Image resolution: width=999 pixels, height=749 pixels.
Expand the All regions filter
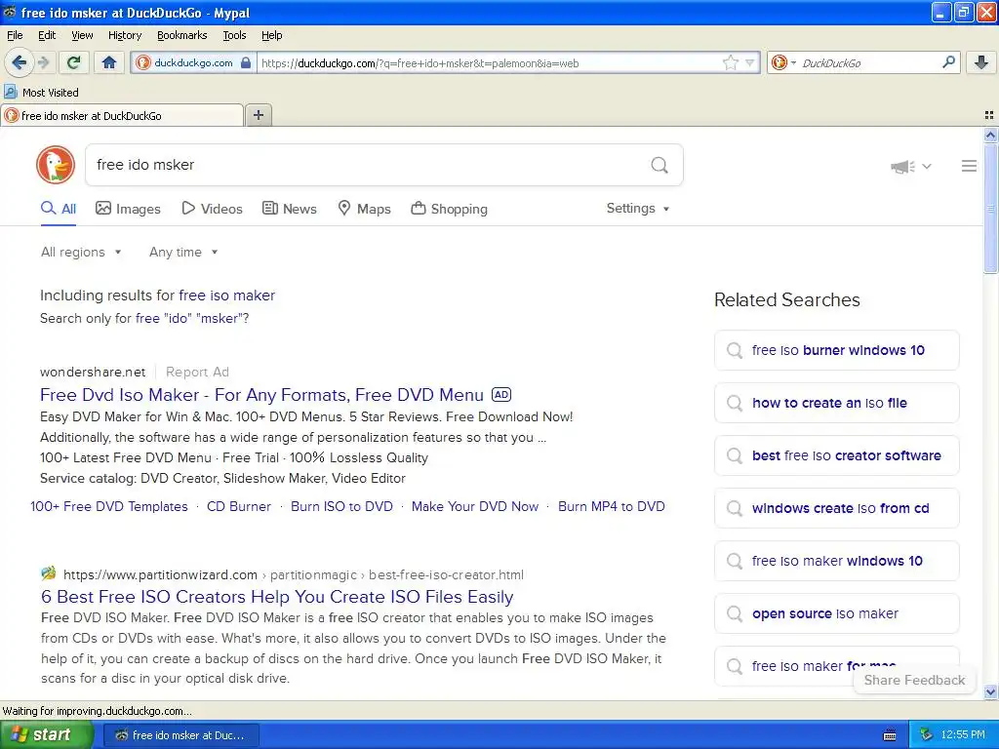(x=81, y=253)
